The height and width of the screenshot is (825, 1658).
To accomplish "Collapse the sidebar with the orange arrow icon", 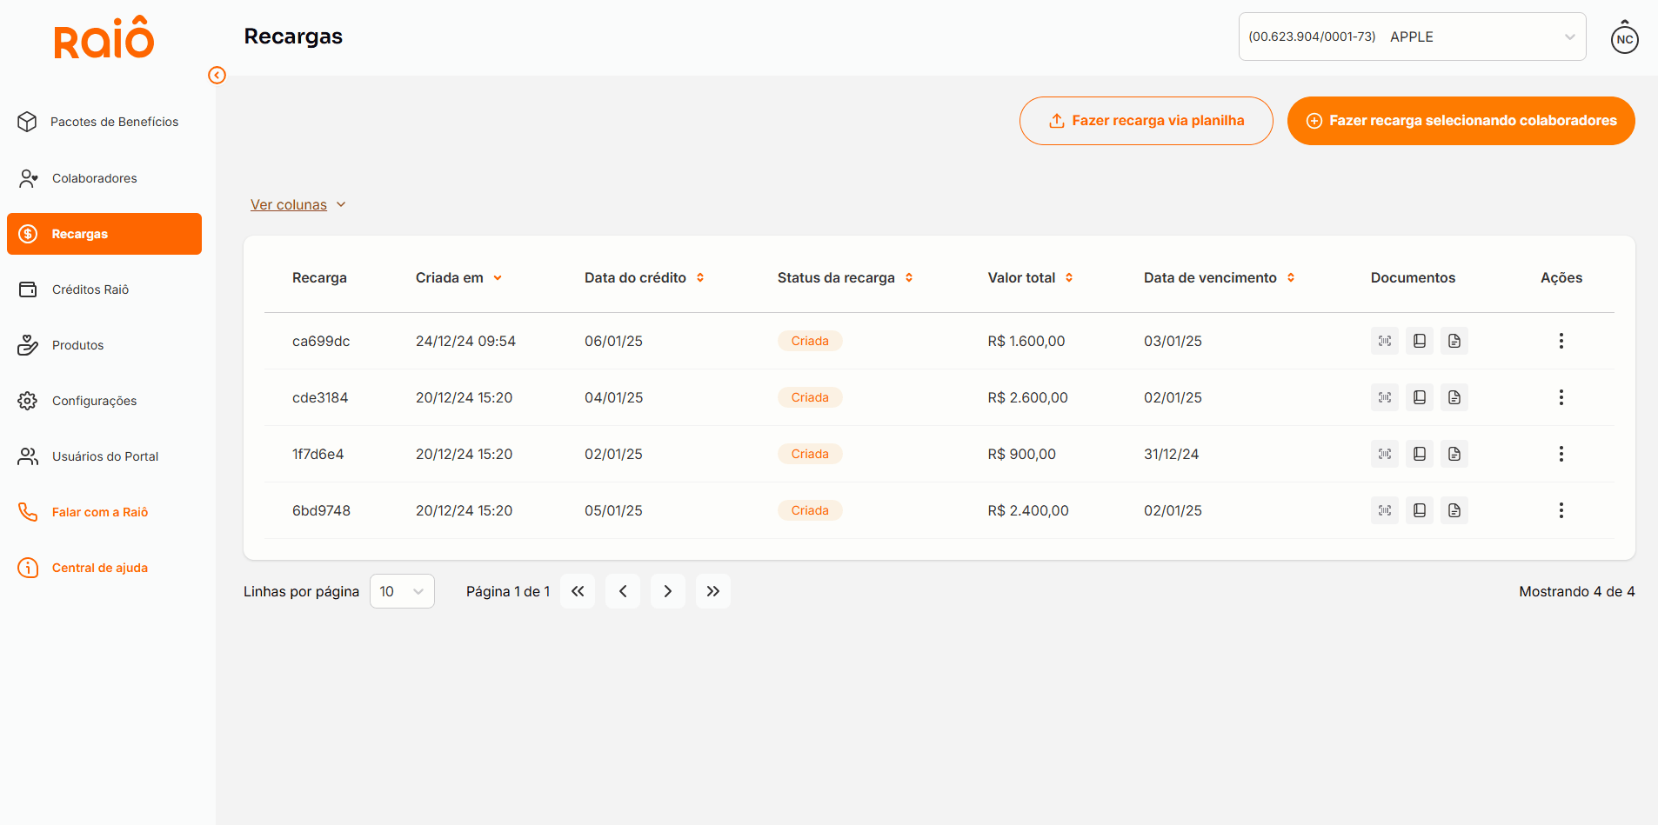I will [217, 76].
